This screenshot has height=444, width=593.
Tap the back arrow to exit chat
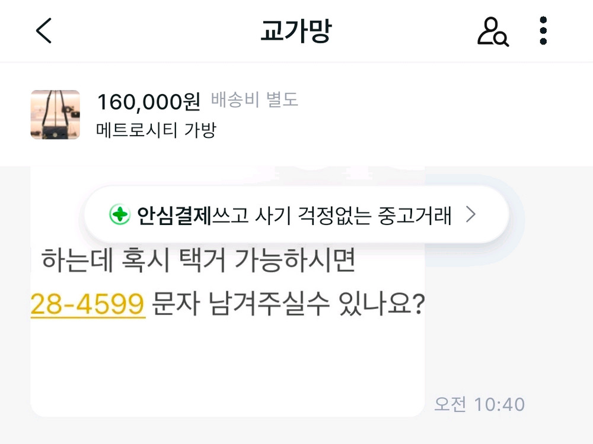pyautogui.click(x=43, y=31)
